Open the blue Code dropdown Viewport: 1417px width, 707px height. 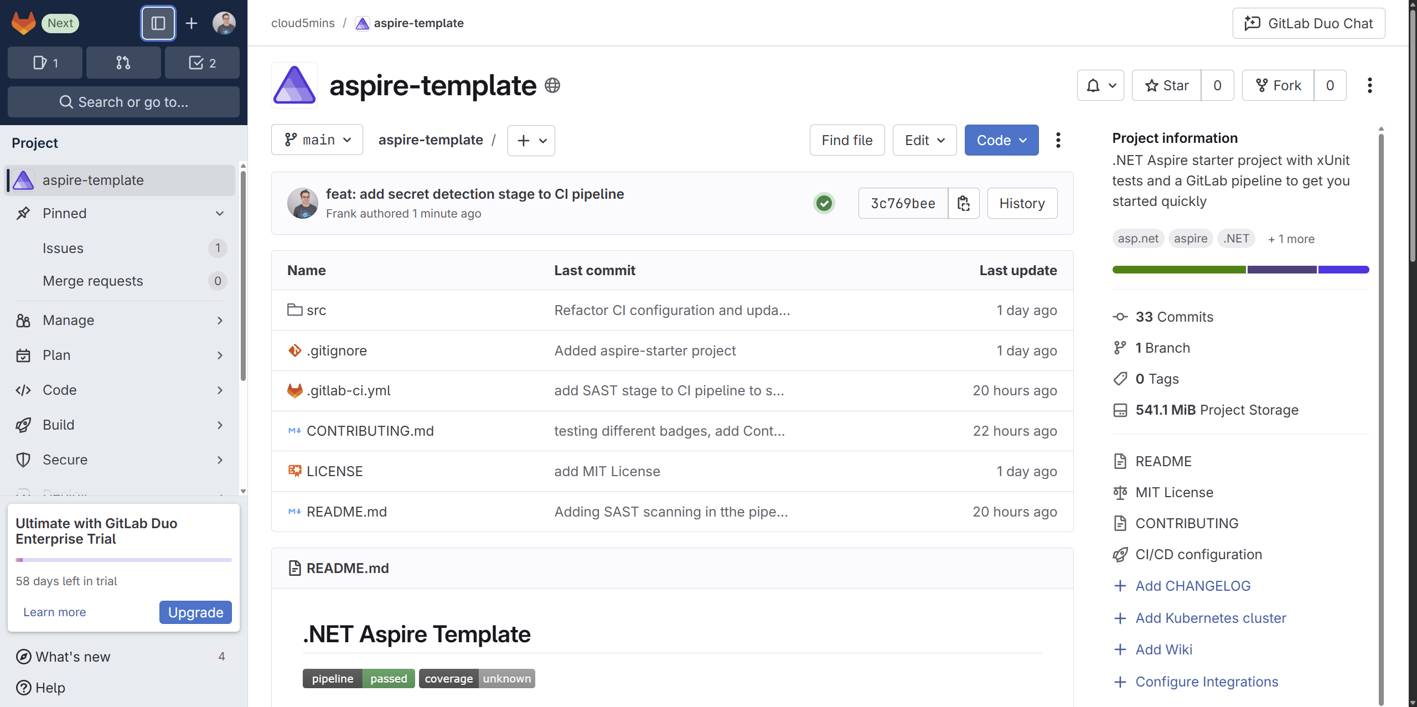coord(1001,140)
